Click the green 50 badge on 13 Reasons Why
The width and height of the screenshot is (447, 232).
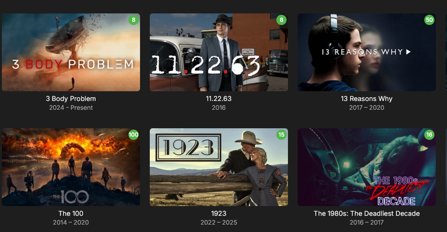(429, 20)
